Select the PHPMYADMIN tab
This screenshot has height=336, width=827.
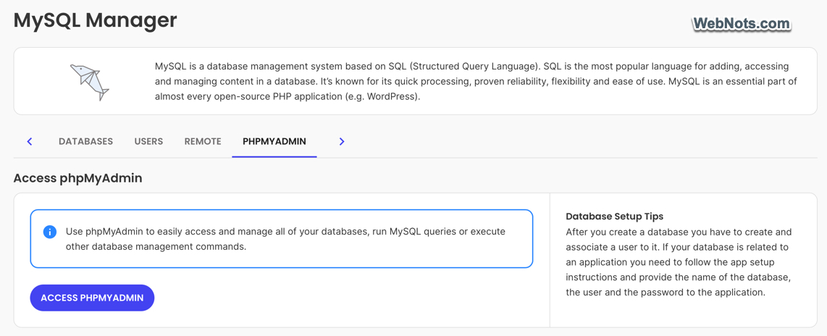[274, 141]
